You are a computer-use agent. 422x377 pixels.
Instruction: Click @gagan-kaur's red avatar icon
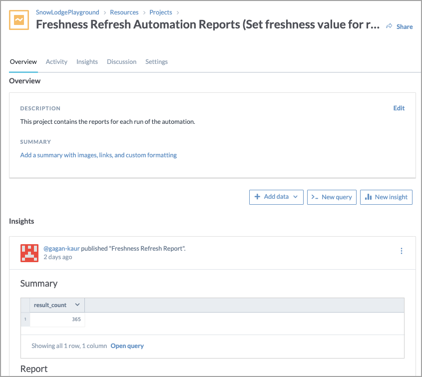[29, 253]
